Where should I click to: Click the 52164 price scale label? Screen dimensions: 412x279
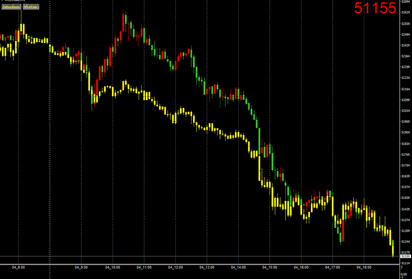click(405, 89)
